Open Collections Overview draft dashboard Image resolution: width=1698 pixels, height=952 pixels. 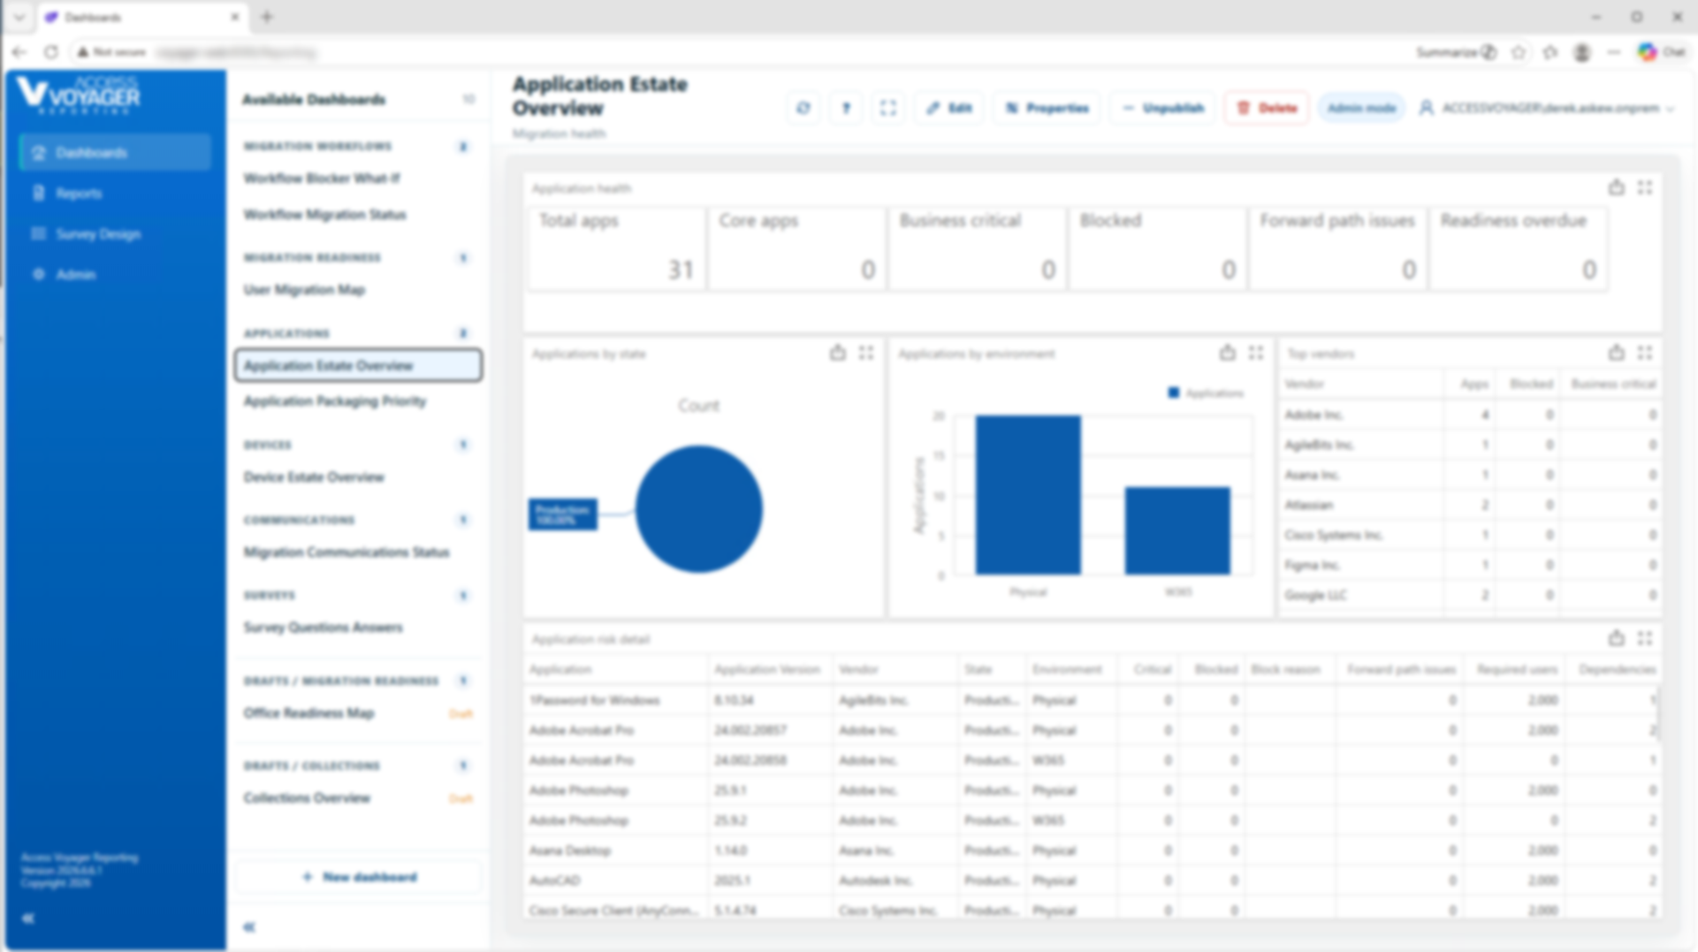click(x=358, y=798)
